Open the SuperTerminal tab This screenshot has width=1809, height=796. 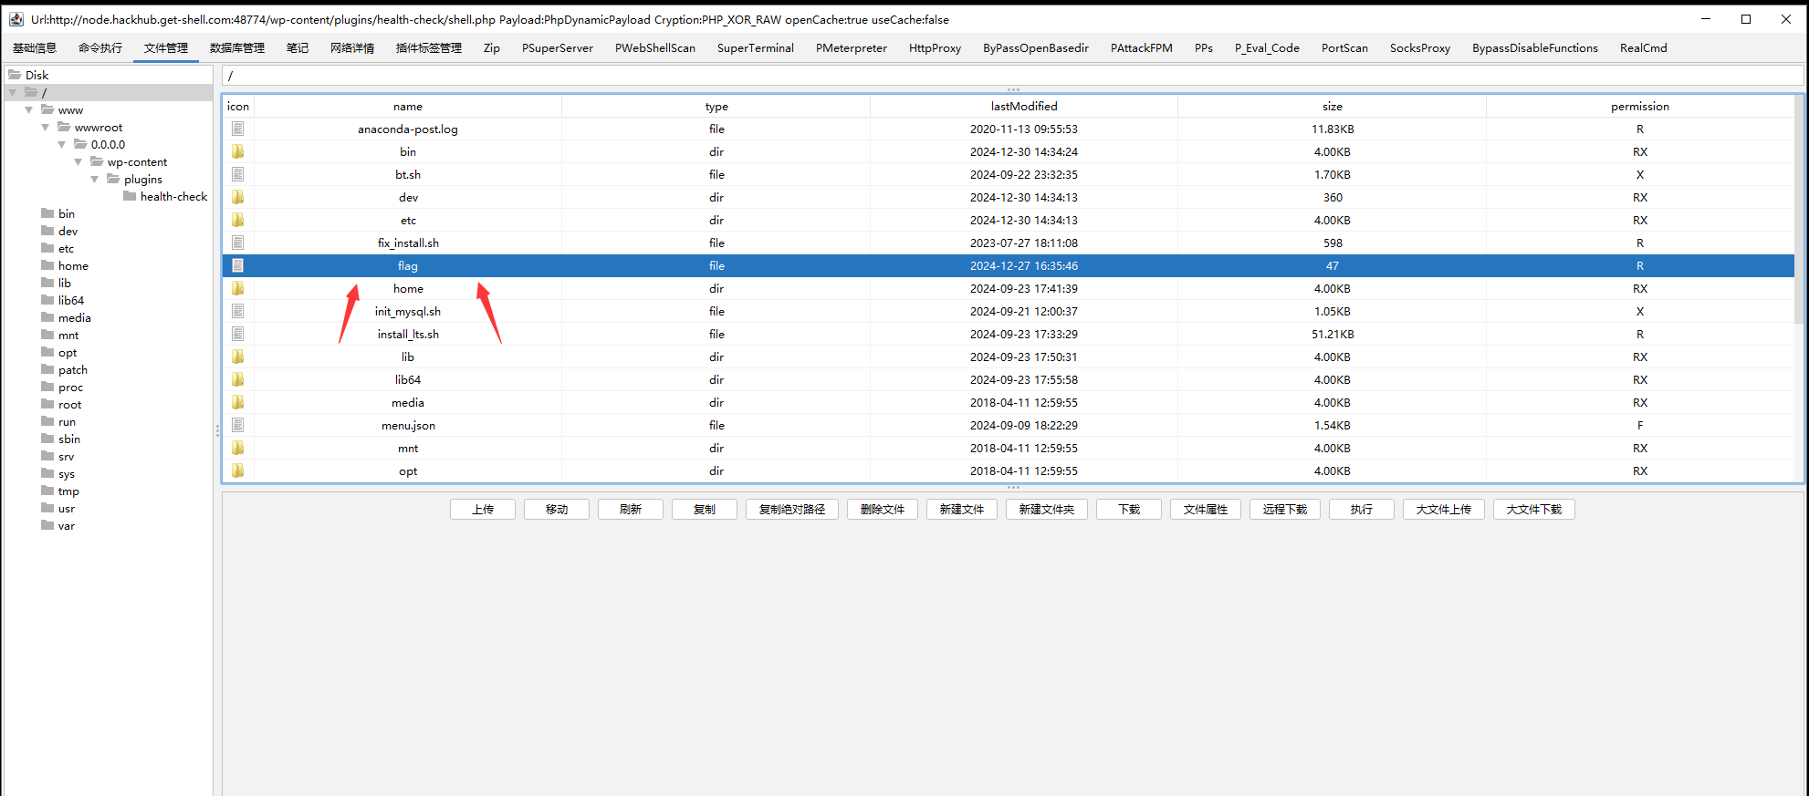pos(755,48)
